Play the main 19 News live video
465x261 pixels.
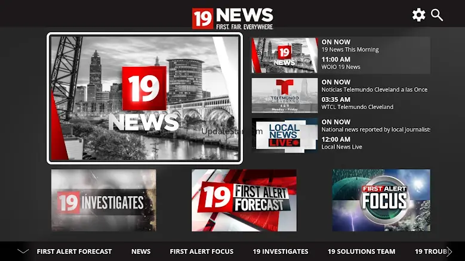coord(144,98)
